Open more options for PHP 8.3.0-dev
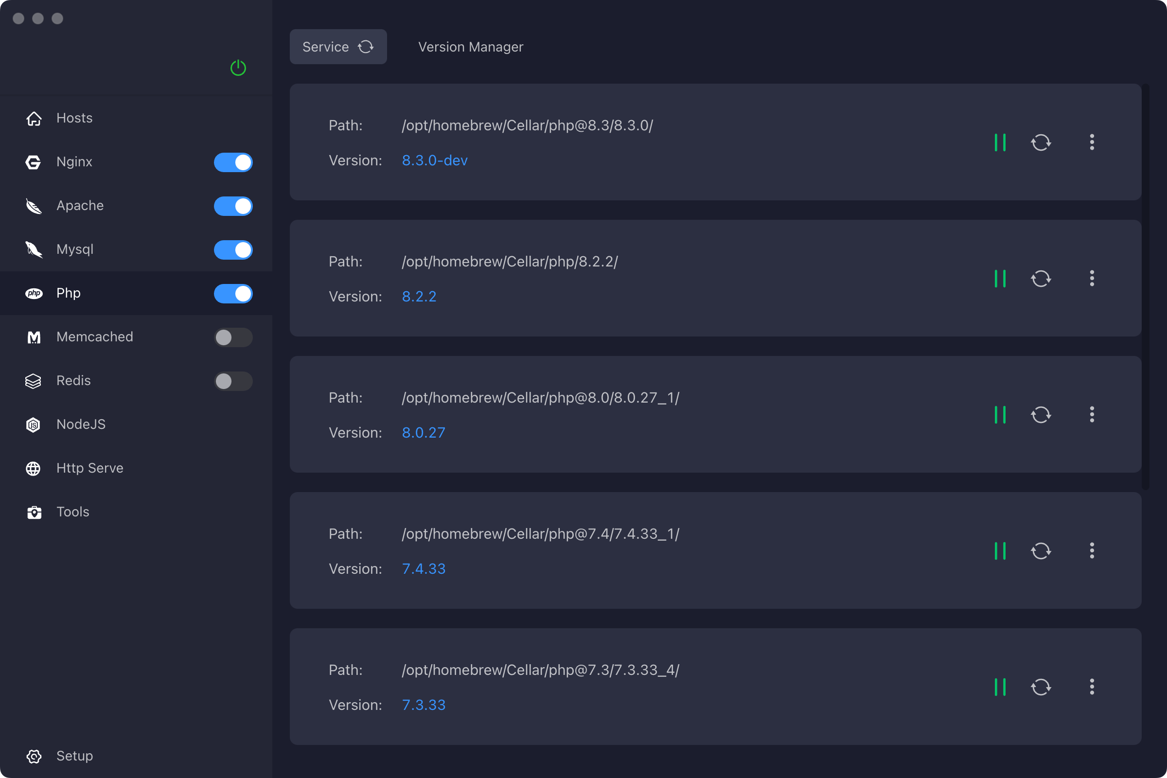The width and height of the screenshot is (1167, 778). point(1092,142)
